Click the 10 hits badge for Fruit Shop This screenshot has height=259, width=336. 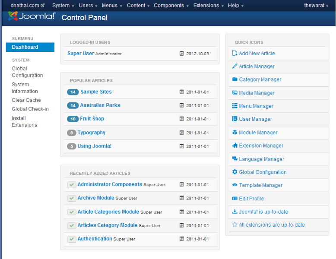[73, 119]
